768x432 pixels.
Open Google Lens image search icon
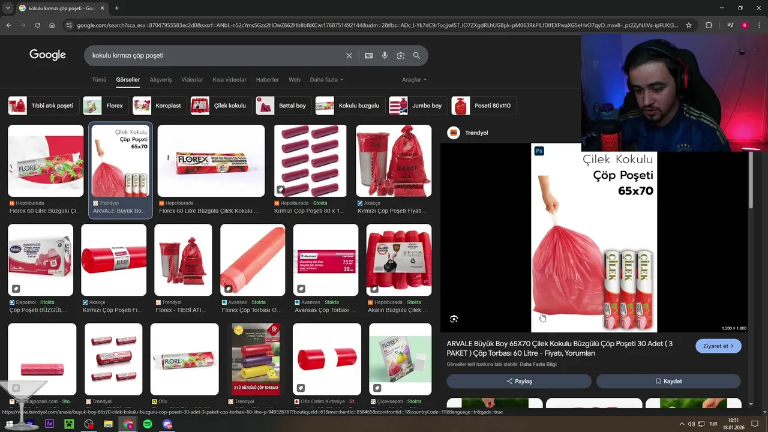(x=400, y=56)
